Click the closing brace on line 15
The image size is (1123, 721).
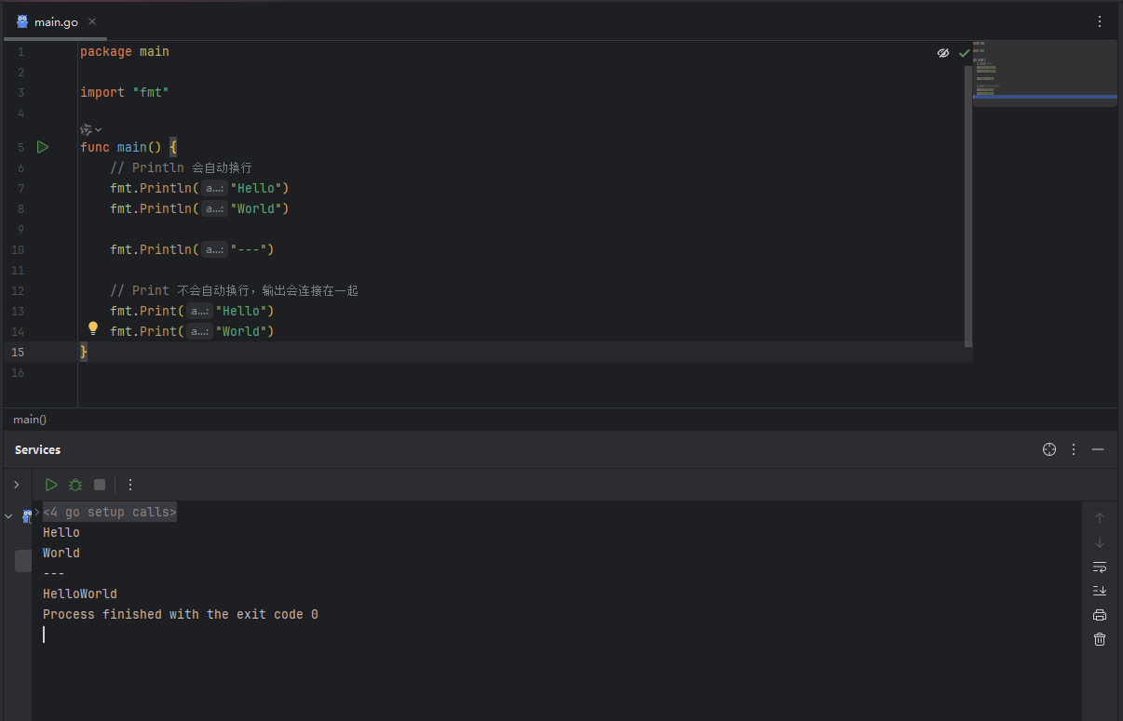coord(84,352)
